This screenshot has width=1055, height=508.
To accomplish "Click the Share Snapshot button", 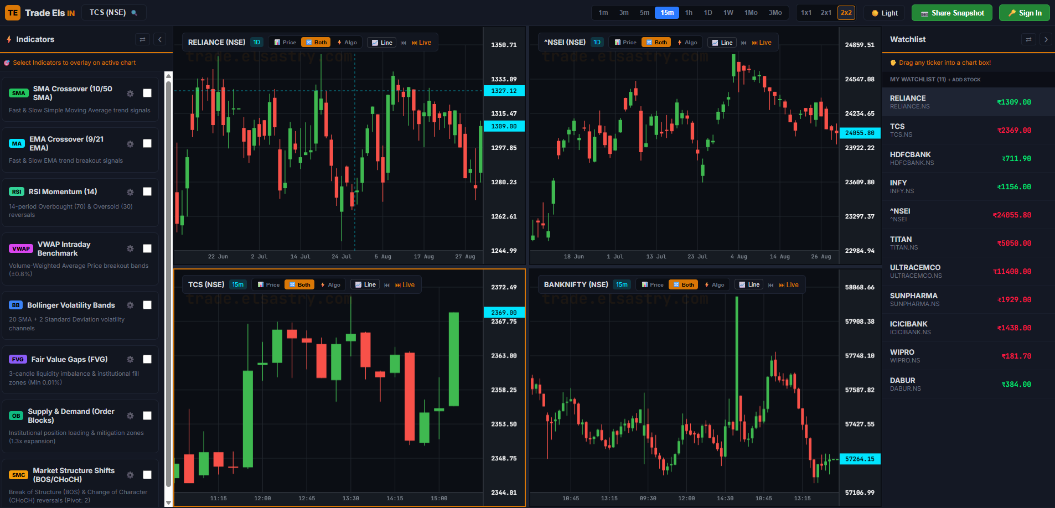I will pyautogui.click(x=952, y=13).
